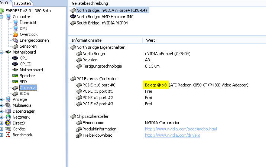Select the Sensoren tree item label
This screenshot has height=167, width=266.
(28, 46)
